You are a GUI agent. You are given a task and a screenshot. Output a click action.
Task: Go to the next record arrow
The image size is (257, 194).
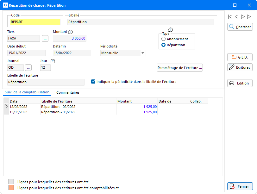click(243, 16)
